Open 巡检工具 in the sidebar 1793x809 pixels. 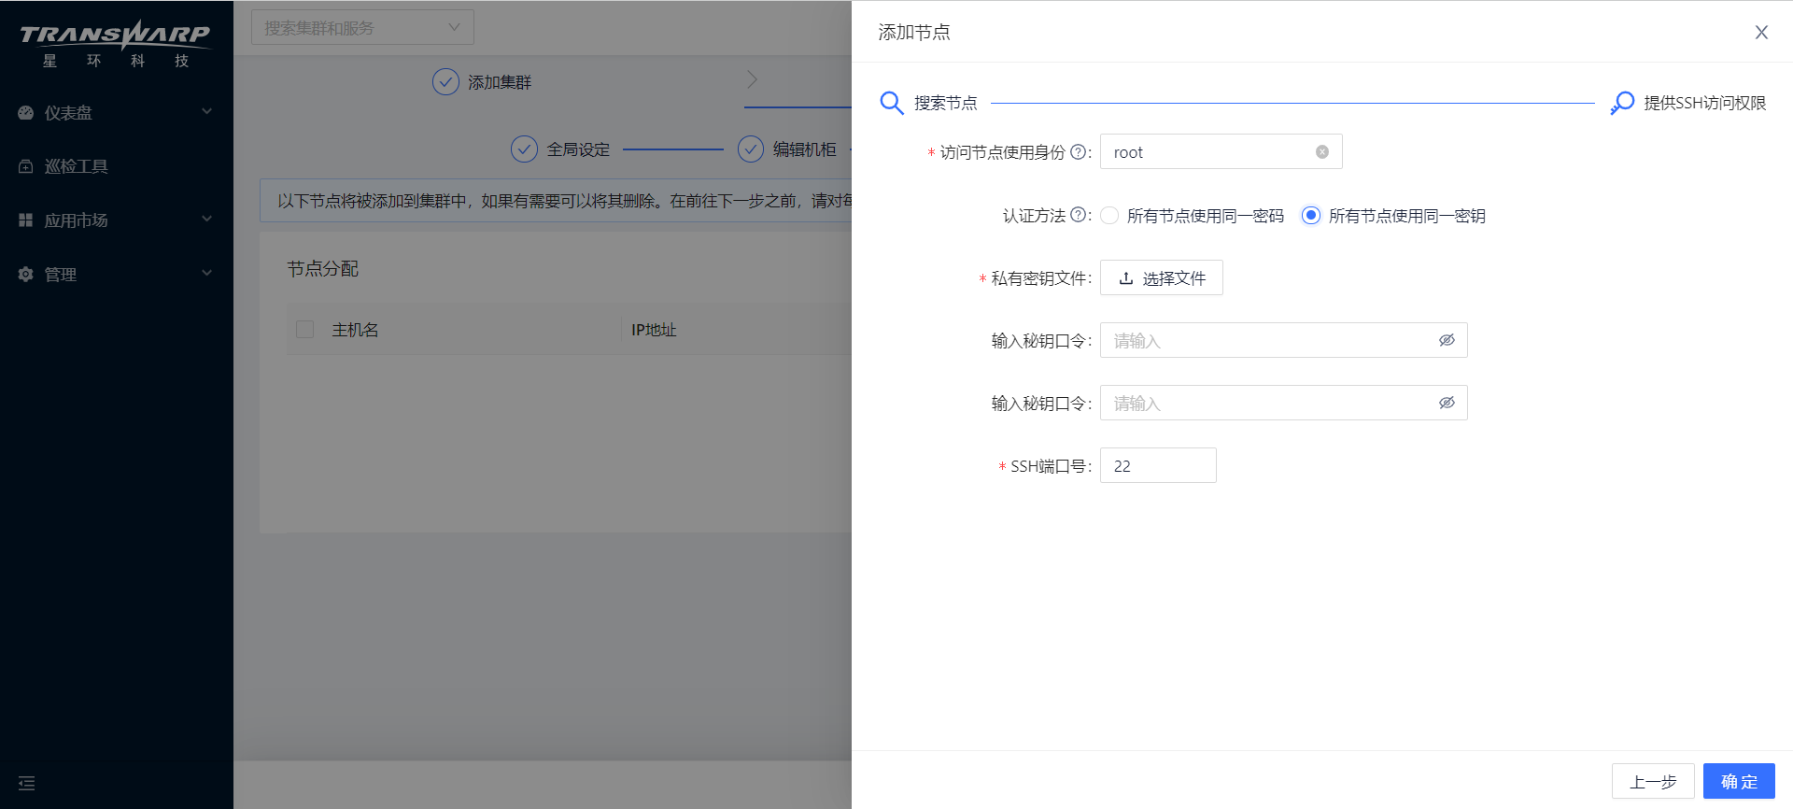tap(117, 166)
